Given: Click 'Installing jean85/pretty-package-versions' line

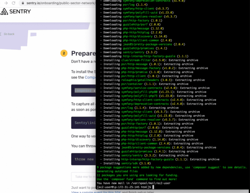Looking at the screenshot, I should (x=158, y=147).
